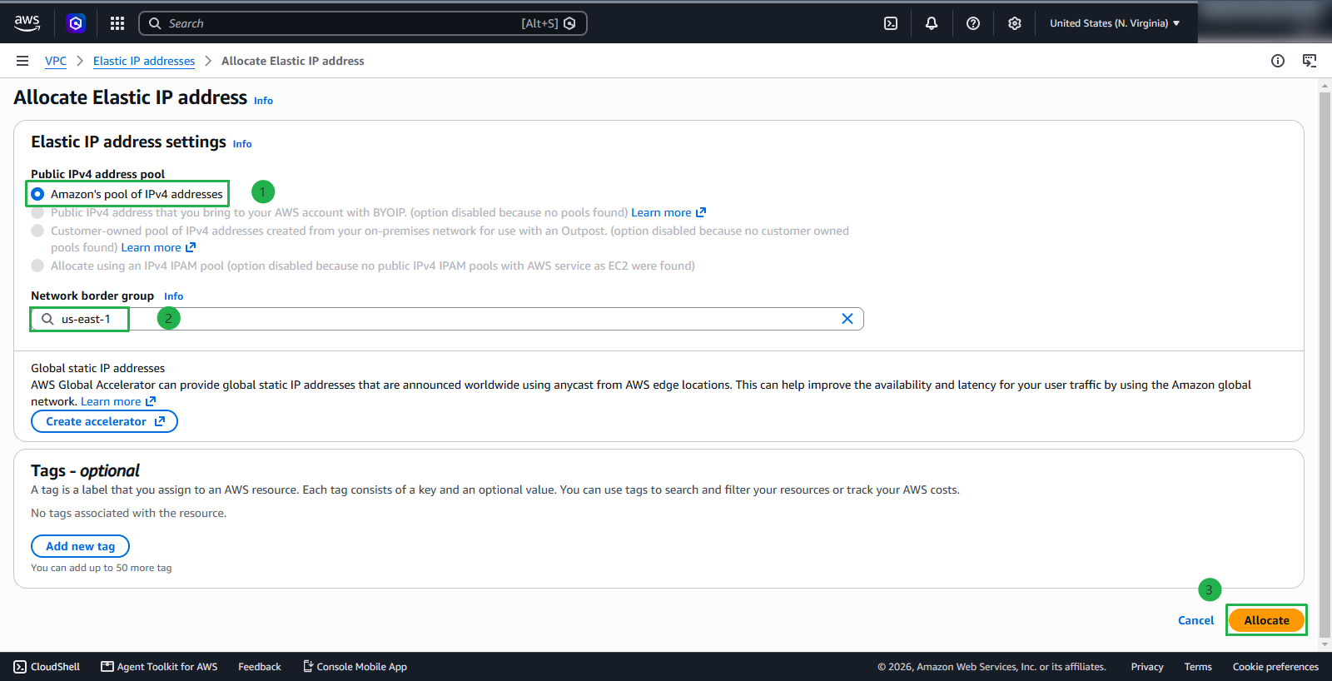Click the purple hexagon icon beside the AWS logo

coord(76,23)
